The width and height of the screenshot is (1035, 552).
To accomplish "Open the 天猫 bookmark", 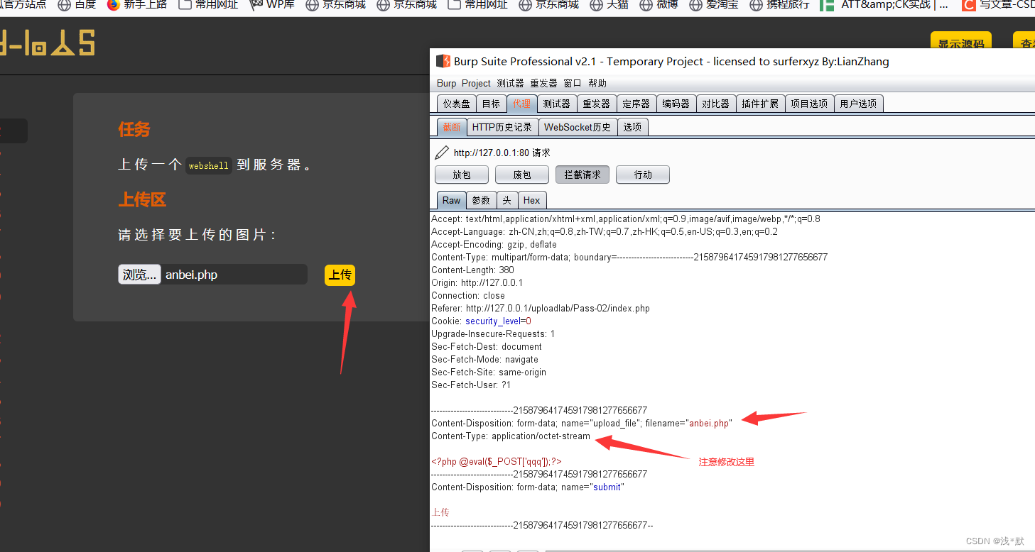I will pos(609,5).
